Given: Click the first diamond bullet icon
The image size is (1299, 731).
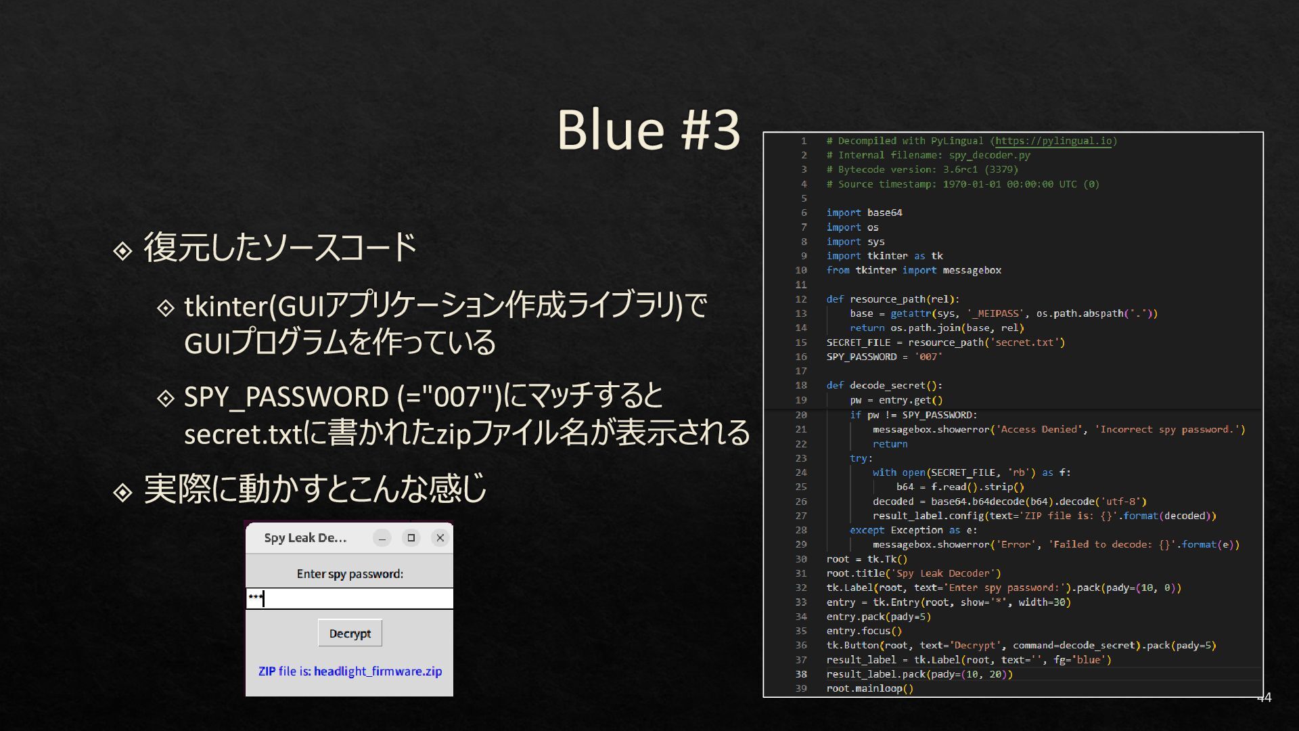Looking at the screenshot, I should point(122,251).
